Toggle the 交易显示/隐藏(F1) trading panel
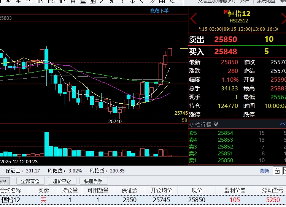 217,1
